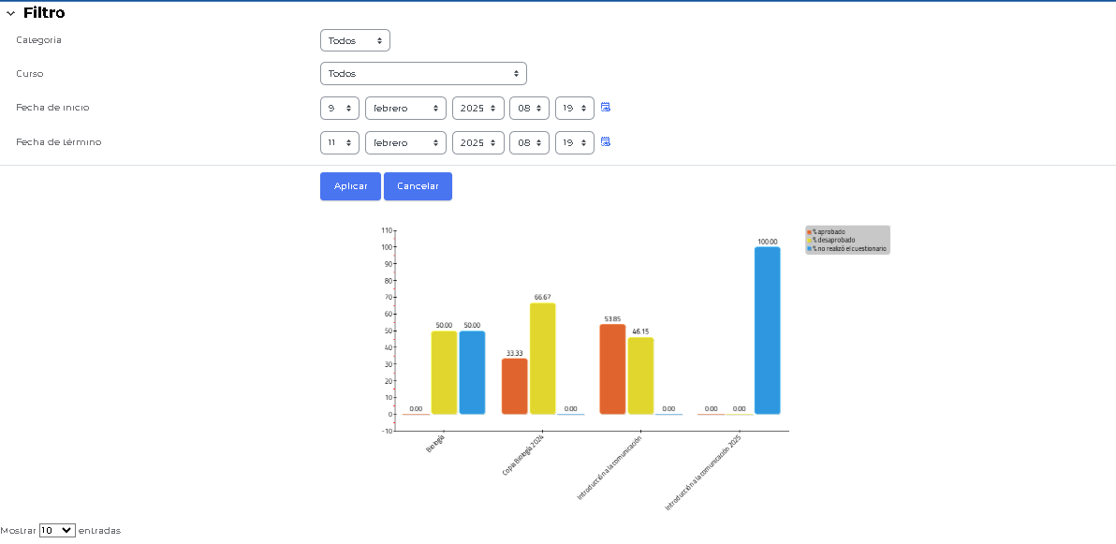
Task: Open calendar picker for Fecha de término
Action: tap(606, 142)
